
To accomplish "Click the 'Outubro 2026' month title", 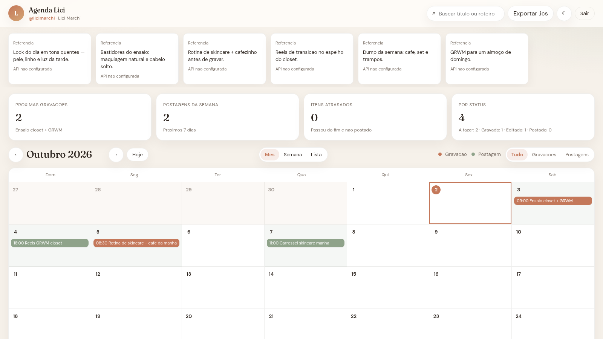I will [x=59, y=154].
